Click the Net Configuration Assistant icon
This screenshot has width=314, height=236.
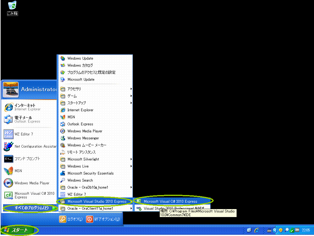[x=9, y=146]
